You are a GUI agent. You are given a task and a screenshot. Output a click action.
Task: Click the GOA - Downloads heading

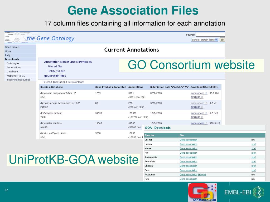[158, 128]
